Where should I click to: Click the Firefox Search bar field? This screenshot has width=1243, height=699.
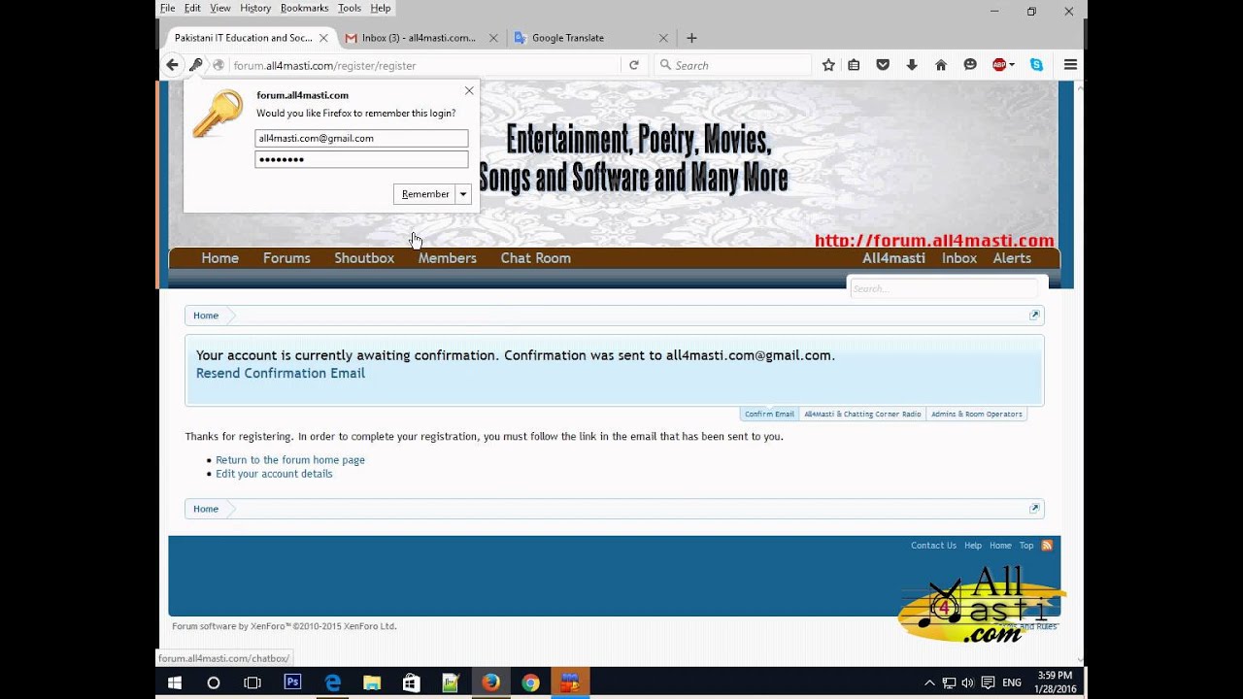click(x=733, y=65)
